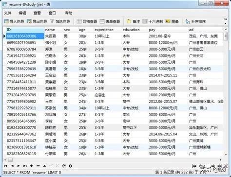The height and width of the screenshot is (177, 231).
Task: Select ID cell 77961229282311
Action: pyautogui.click(x=25, y=108)
